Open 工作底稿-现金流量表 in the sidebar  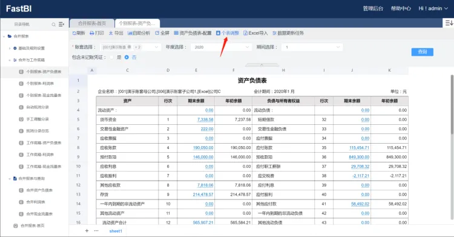[x=44, y=167]
